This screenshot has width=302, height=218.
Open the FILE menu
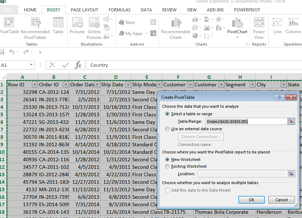click(x=8, y=10)
